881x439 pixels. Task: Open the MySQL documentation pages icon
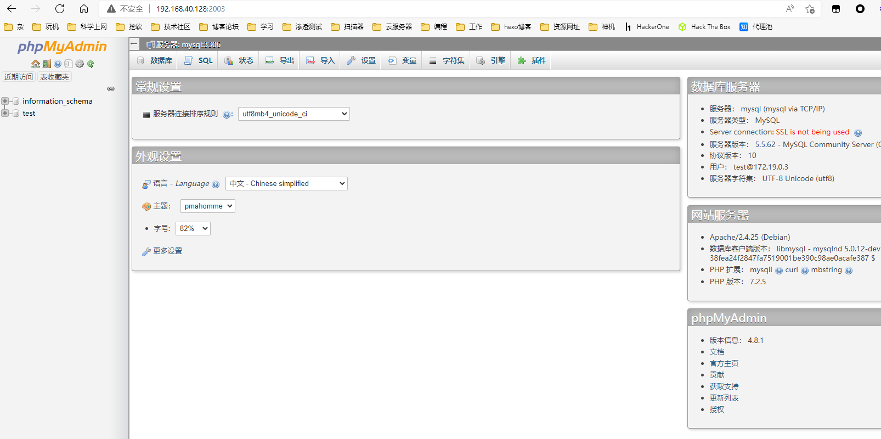click(69, 64)
